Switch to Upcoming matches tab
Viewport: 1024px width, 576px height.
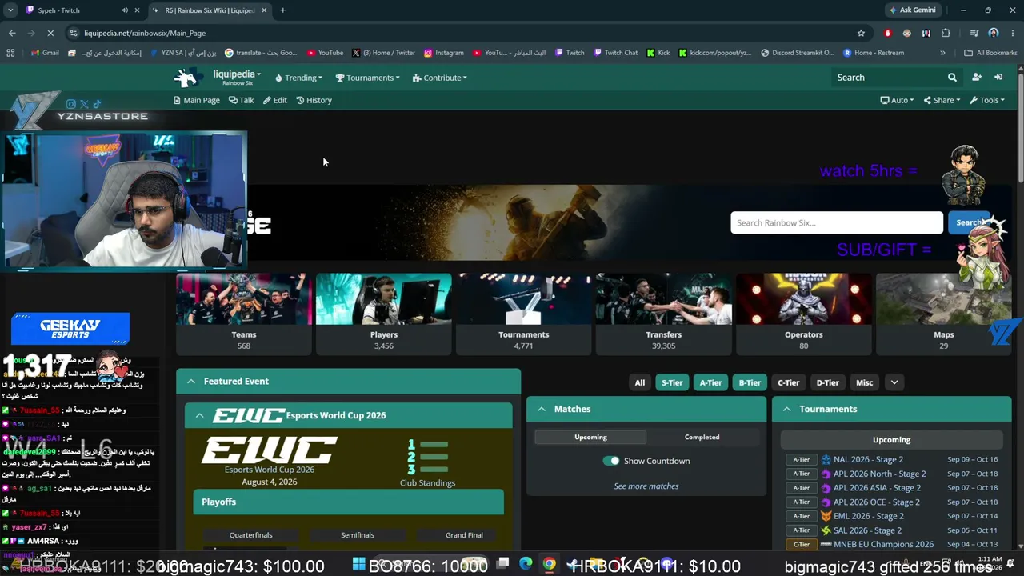click(x=590, y=437)
